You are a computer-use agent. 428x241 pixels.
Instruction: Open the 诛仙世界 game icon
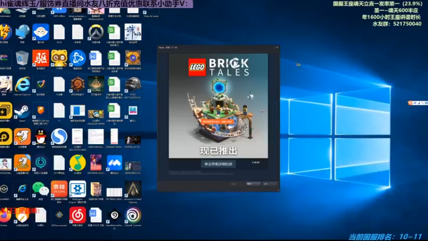[133, 32]
